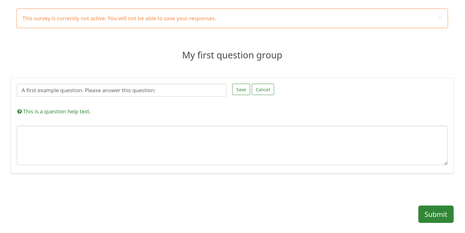The width and height of the screenshot is (465, 233).
Task: Cancel editing the question title
Action: [263, 89]
